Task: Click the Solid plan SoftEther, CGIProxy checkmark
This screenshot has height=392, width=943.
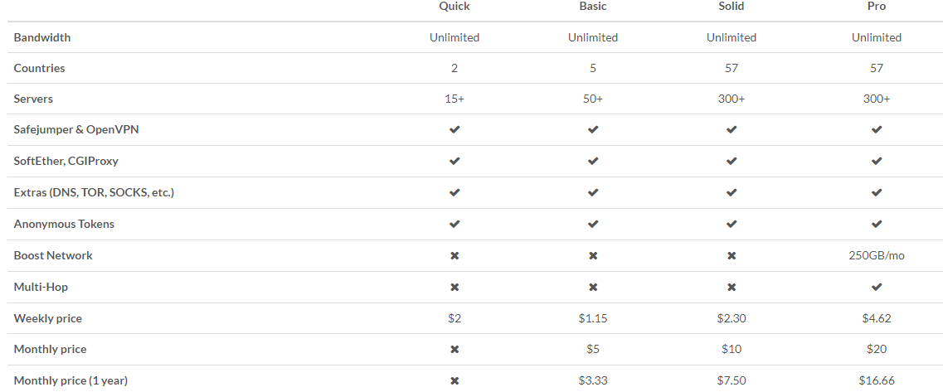Action: tap(732, 161)
